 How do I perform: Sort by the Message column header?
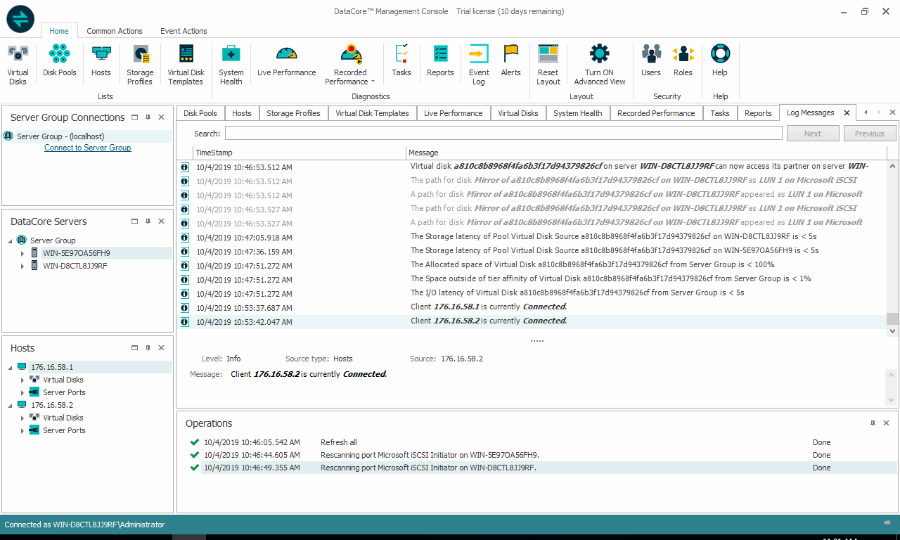(x=646, y=153)
